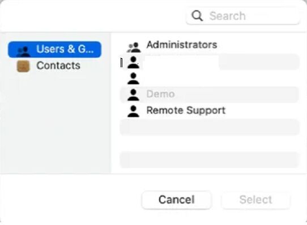This screenshot has width=307, height=225.
Task: Select Users & Groups in the sidebar
Action: (x=54, y=49)
